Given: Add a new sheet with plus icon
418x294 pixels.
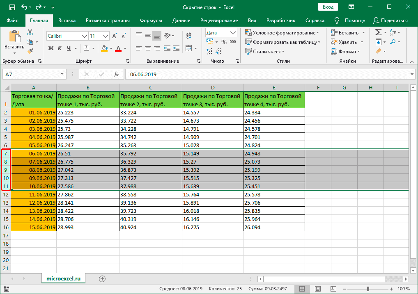Looking at the screenshot, I should tap(102, 279).
